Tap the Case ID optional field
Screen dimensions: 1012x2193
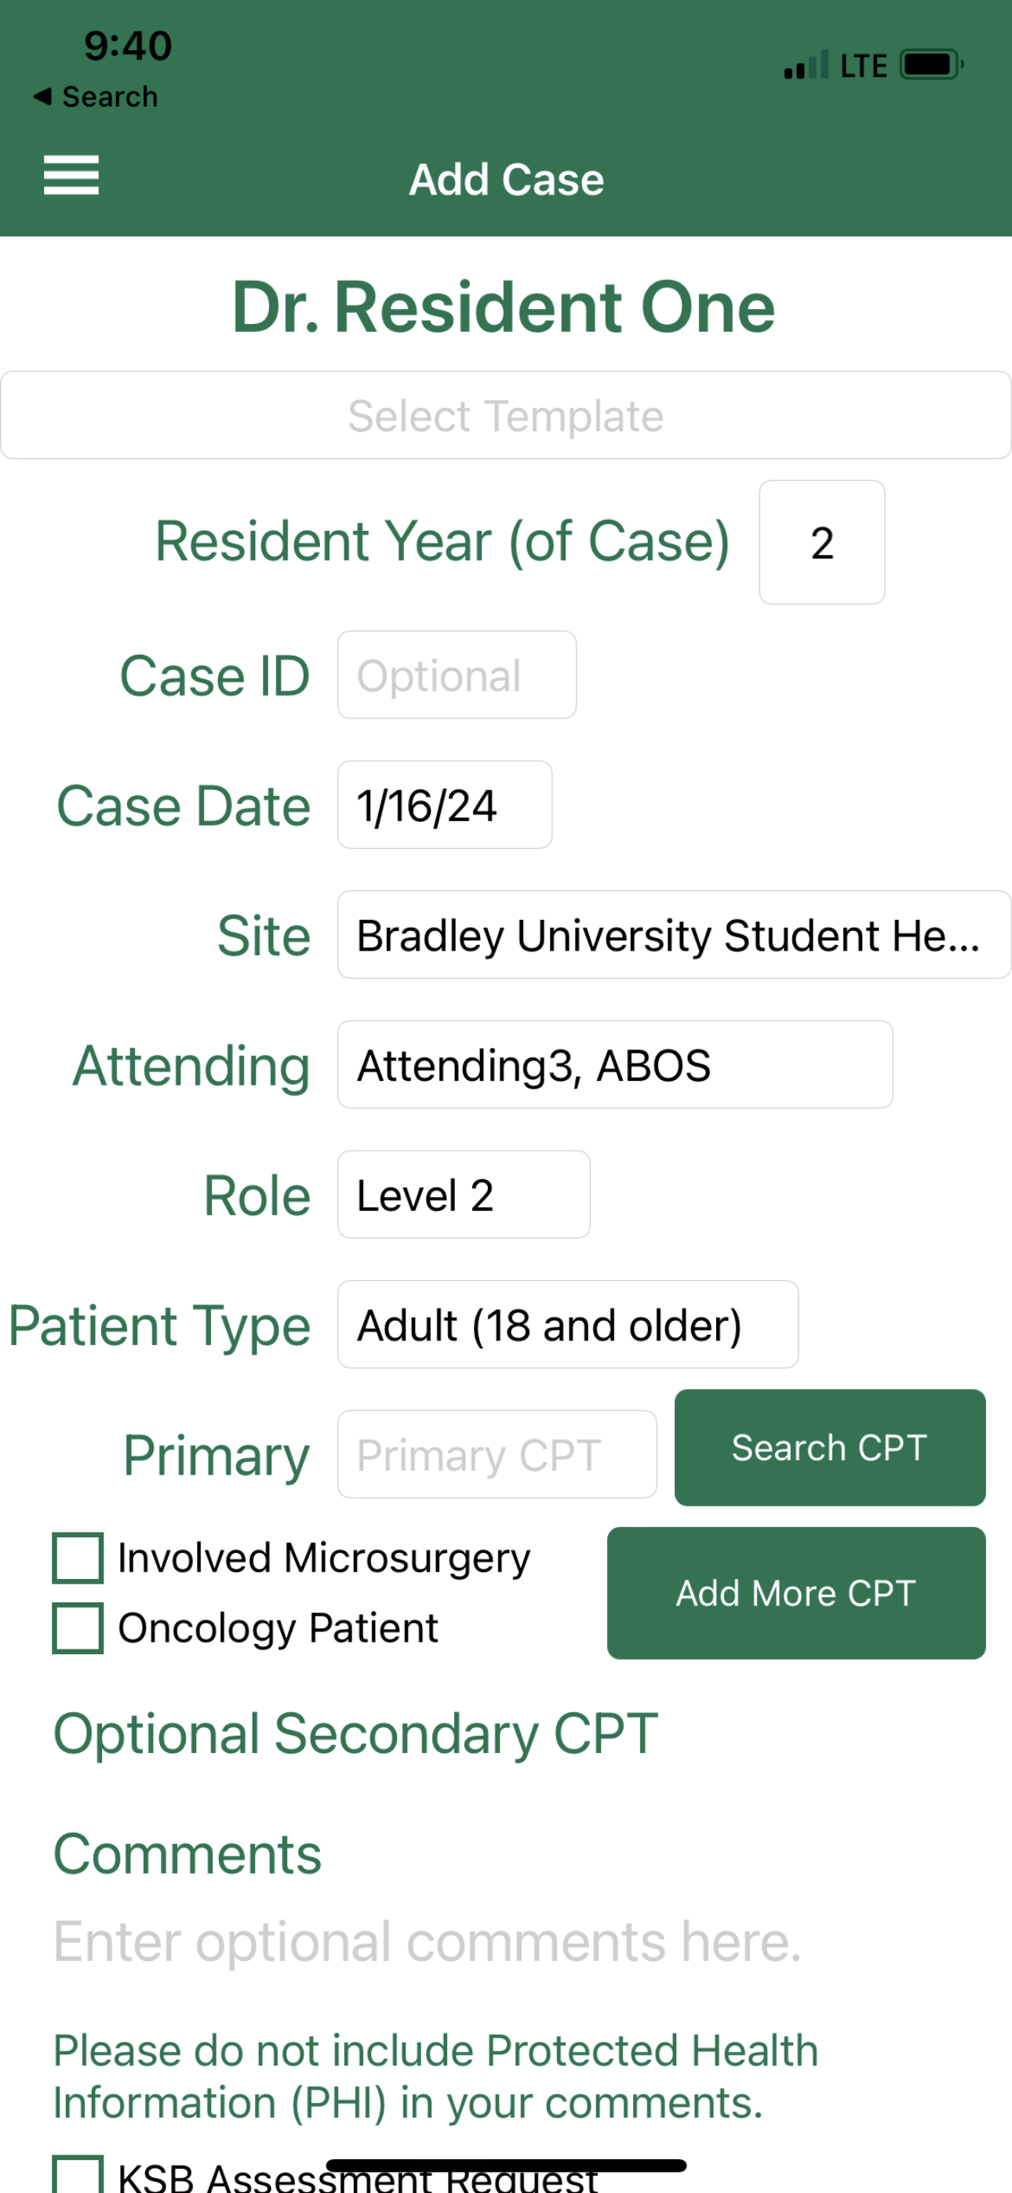(457, 675)
